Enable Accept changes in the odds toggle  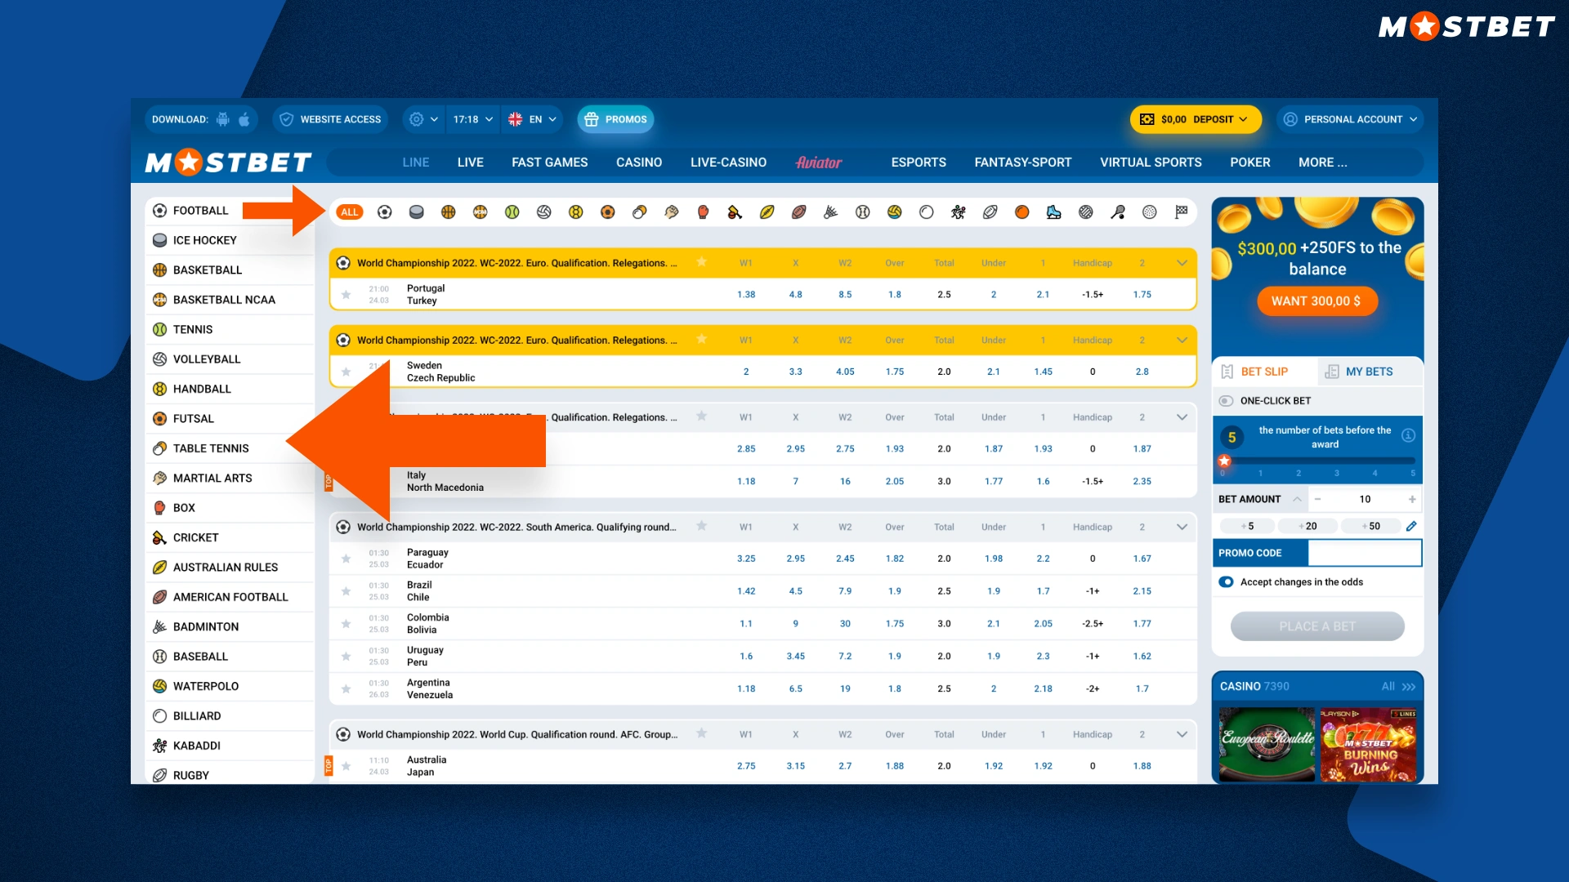coord(1227,581)
